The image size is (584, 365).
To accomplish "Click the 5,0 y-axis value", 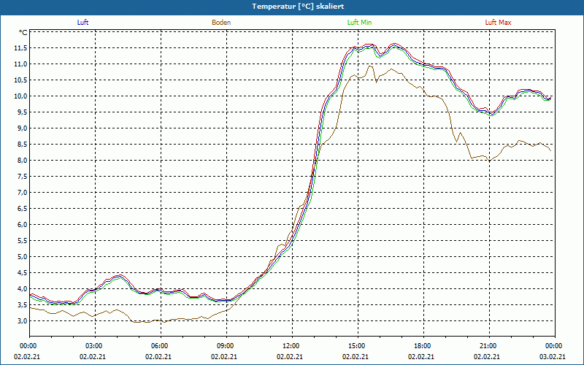I will 22,257.
